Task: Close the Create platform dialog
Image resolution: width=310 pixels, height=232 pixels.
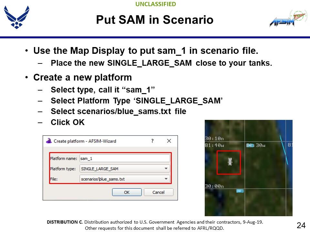Action: tap(169, 141)
